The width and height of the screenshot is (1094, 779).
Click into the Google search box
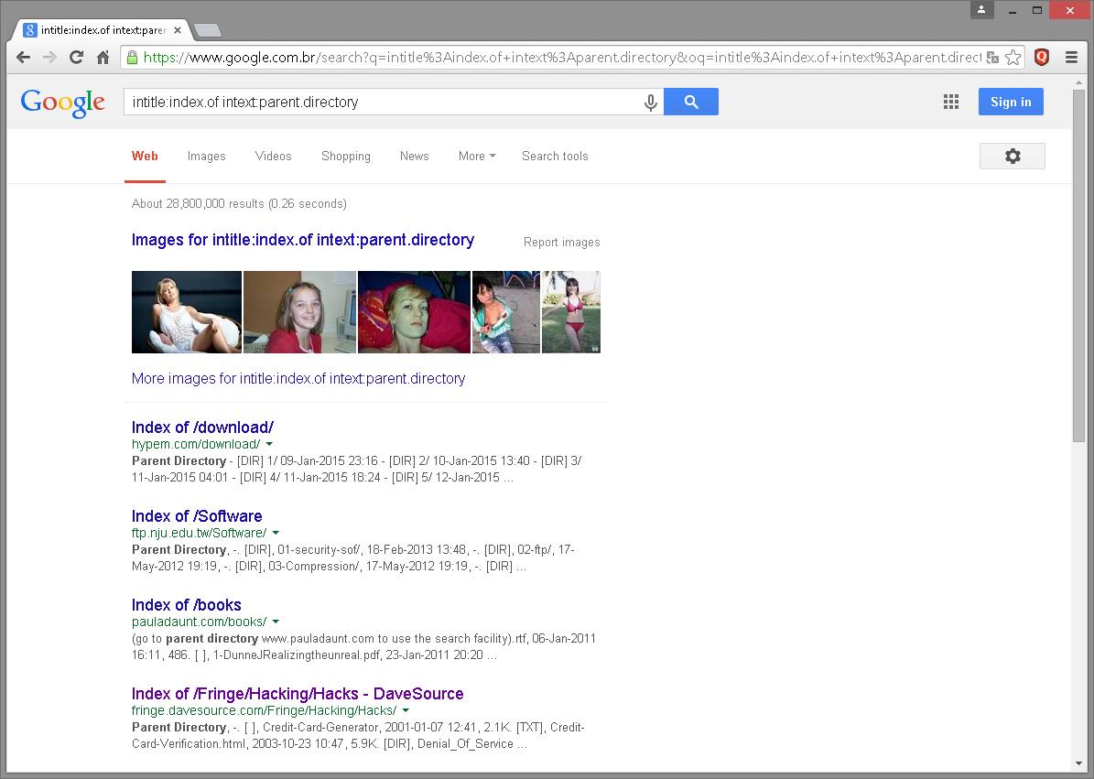pyautogui.click(x=384, y=102)
